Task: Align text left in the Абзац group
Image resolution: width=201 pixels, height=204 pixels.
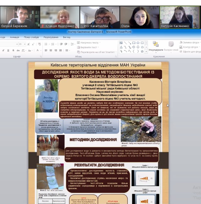Action: [46, 50]
